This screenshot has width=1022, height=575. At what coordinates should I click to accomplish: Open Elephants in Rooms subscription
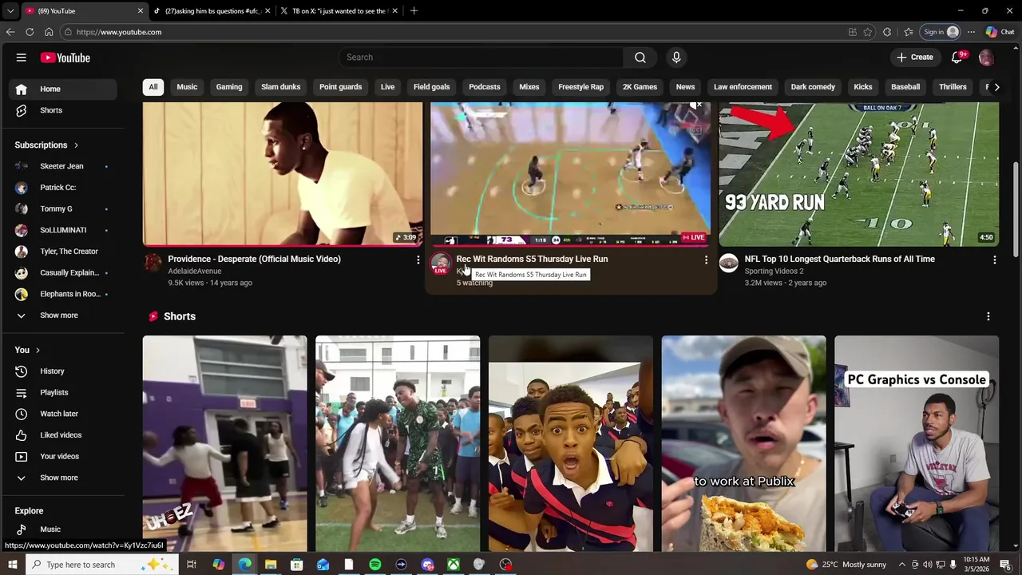pyautogui.click(x=64, y=294)
